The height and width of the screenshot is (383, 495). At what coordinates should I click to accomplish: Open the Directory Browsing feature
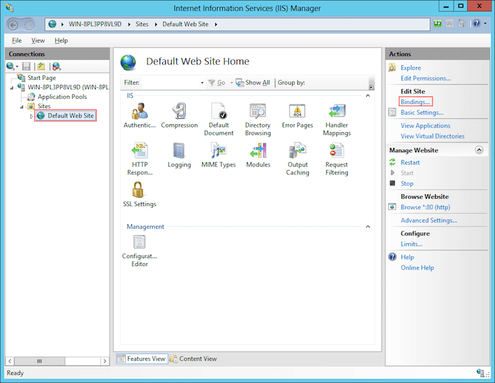click(x=258, y=119)
